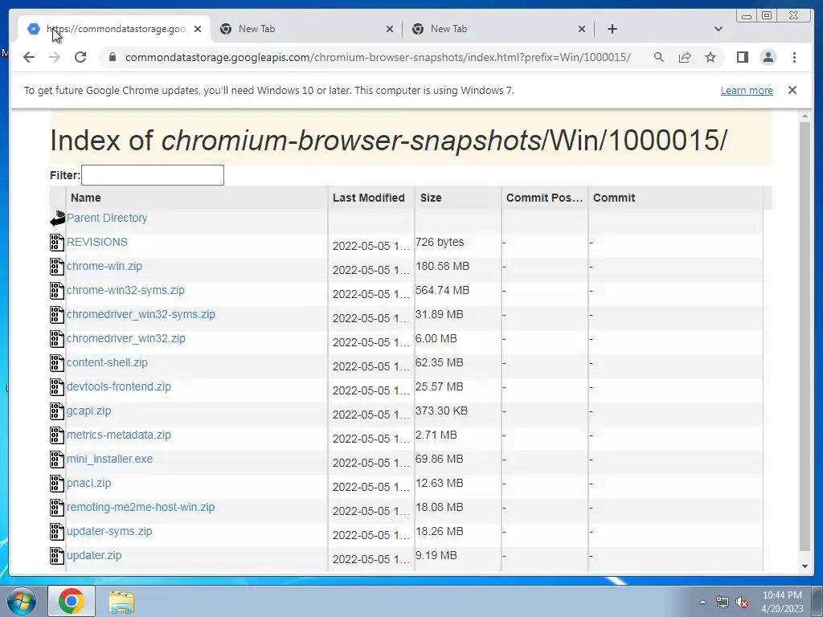Click page scrollbar down arrow
The height and width of the screenshot is (617, 823).
pos(805,566)
